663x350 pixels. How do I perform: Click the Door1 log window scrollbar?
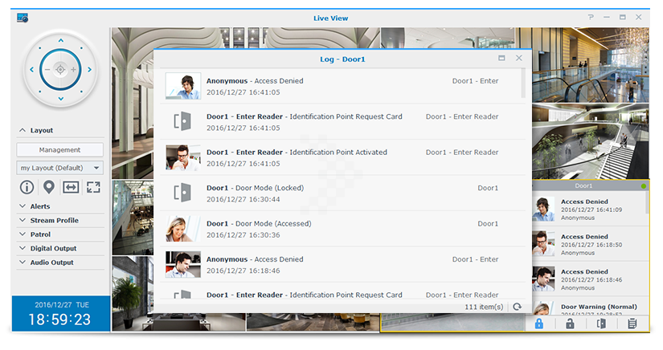pyautogui.click(x=524, y=84)
